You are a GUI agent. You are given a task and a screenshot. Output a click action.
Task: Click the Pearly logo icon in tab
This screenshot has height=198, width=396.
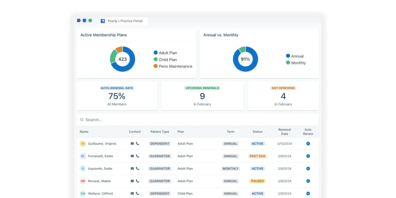(103, 21)
